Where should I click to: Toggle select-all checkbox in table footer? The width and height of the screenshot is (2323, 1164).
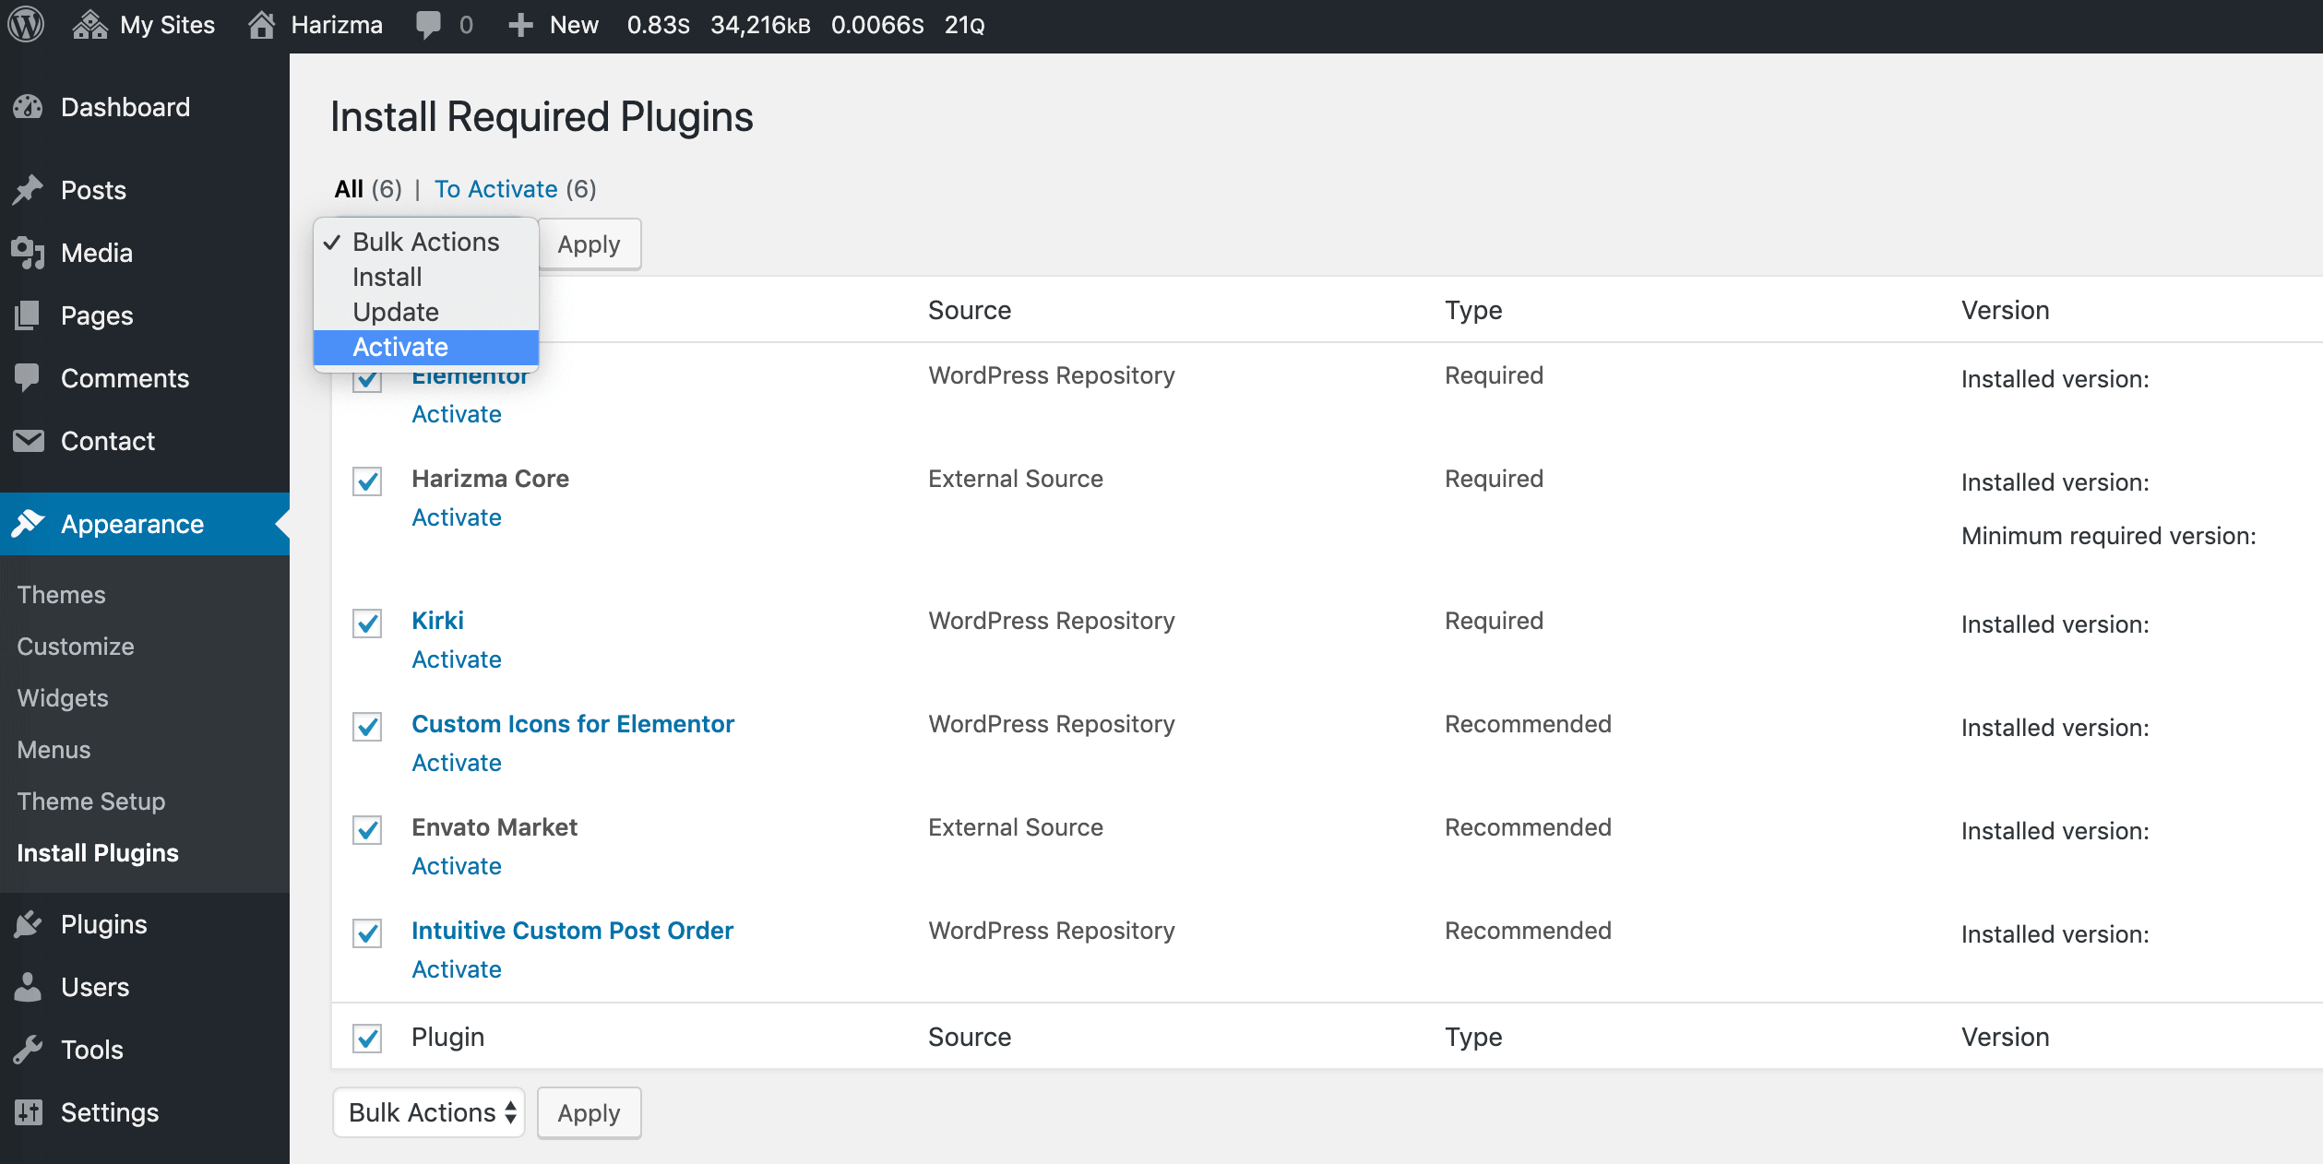(x=367, y=1038)
